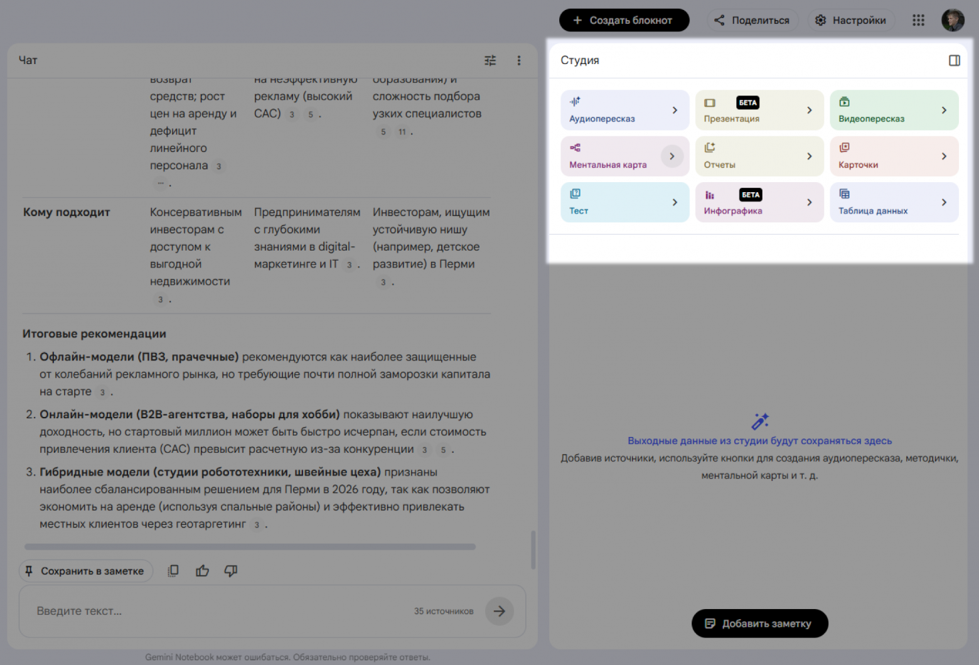Click the Data table icon

click(x=845, y=193)
